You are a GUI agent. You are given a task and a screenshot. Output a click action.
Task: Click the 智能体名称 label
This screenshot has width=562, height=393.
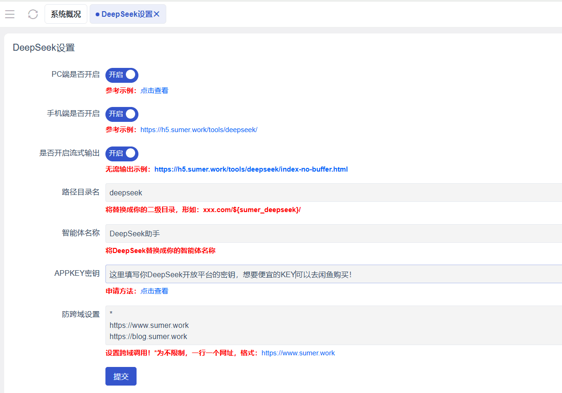pyautogui.click(x=81, y=233)
